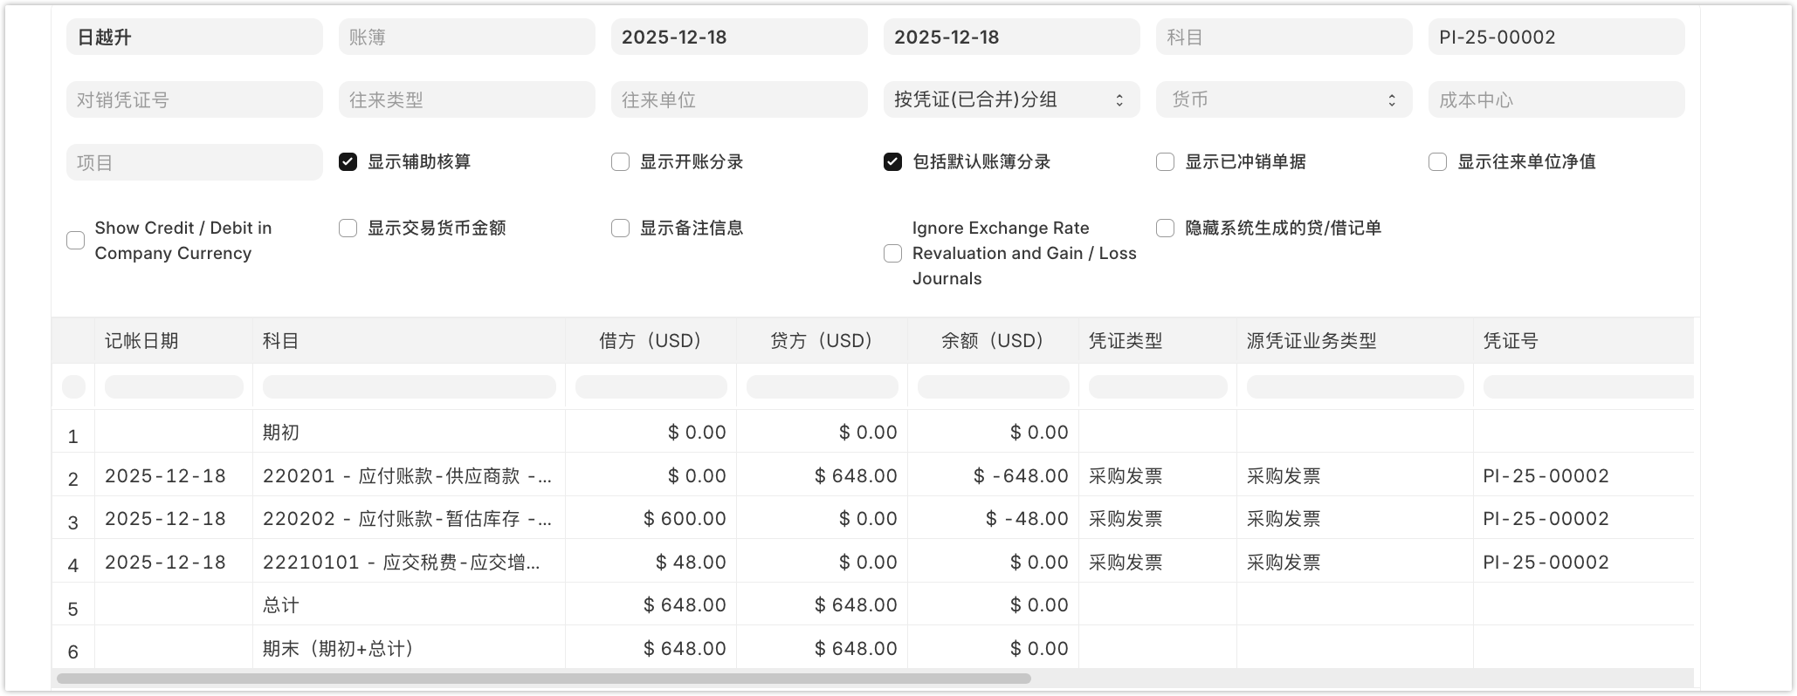Click the 借方（USD）column header

tap(651, 341)
